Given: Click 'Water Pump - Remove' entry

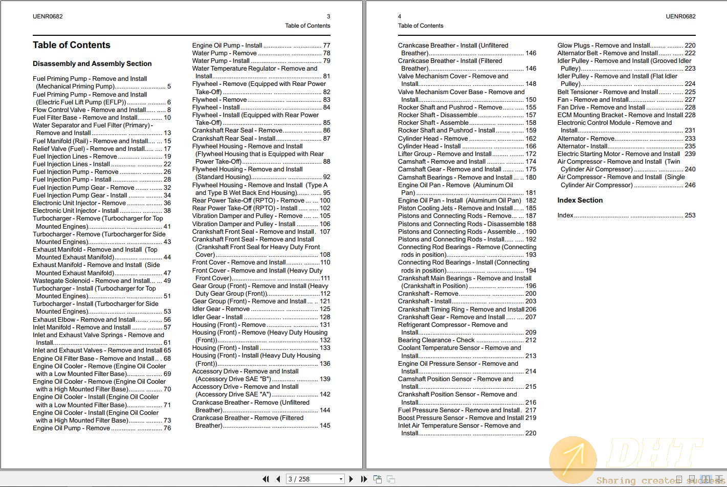Looking at the screenshot, I should (261, 53).
